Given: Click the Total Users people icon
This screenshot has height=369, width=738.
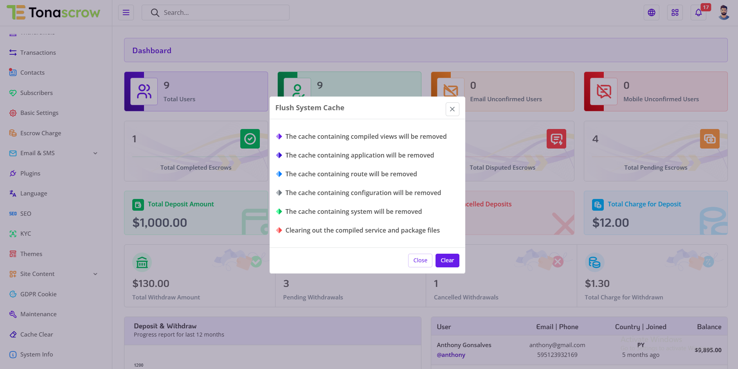Looking at the screenshot, I should click(x=144, y=91).
